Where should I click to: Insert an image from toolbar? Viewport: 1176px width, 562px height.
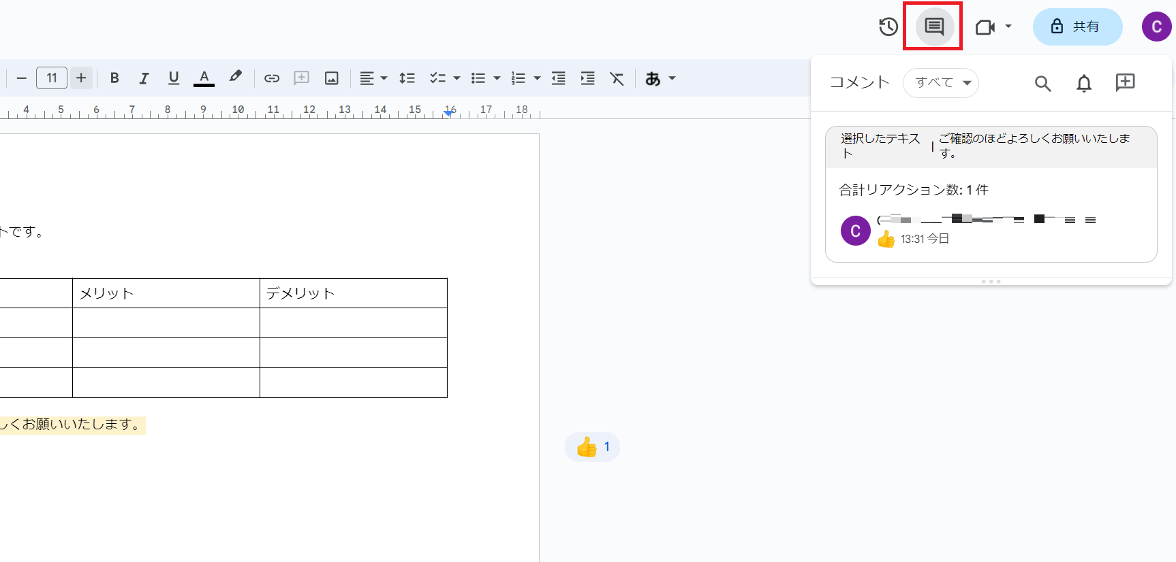pyautogui.click(x=332, y=78)
